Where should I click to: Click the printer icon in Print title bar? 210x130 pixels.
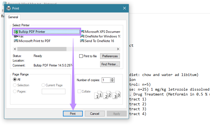point(9,8)
